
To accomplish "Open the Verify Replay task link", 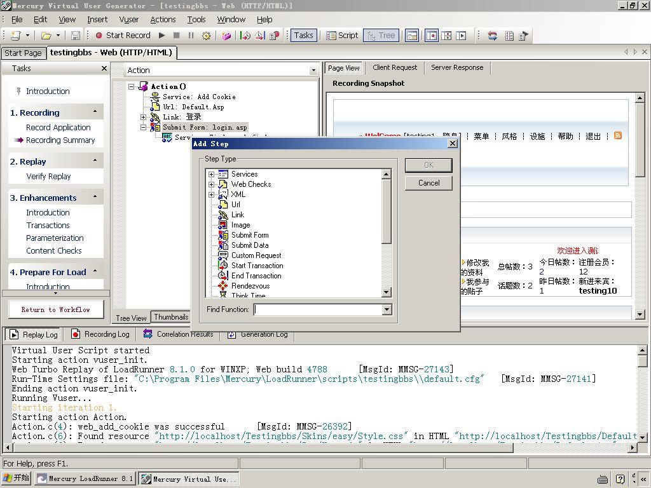I will [x=48, y=177].
